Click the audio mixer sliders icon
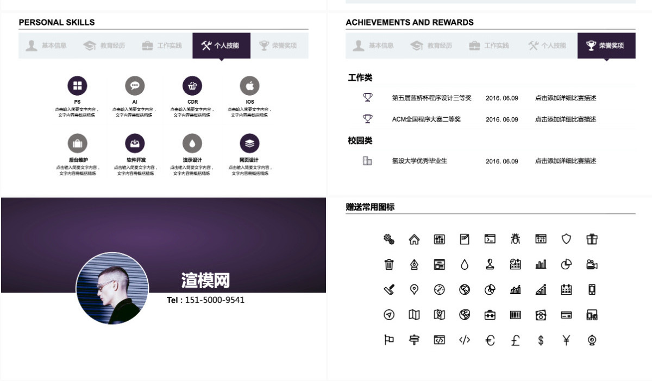652x381 pixels. (x=440, y=239)
